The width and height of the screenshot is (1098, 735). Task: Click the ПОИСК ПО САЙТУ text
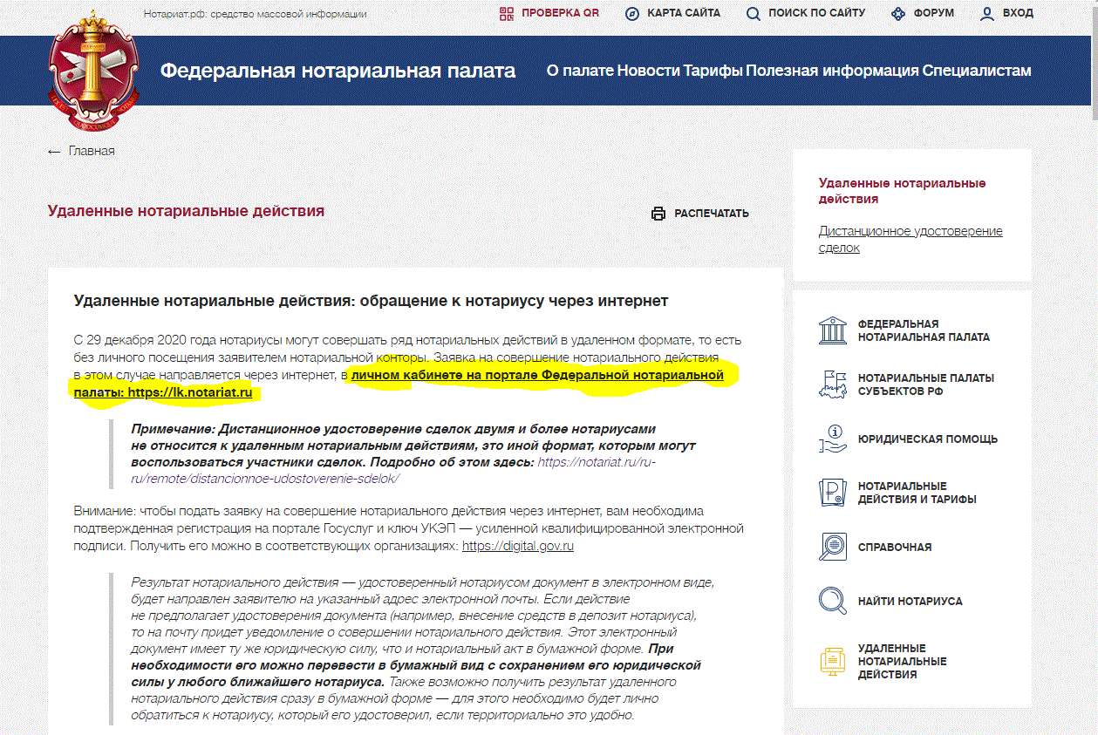pos(817,13)
